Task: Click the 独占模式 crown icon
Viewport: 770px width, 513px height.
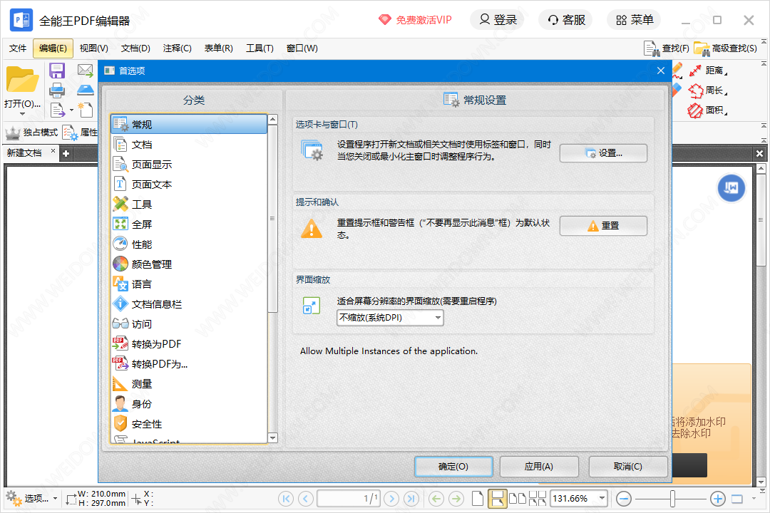Action: 12,133
